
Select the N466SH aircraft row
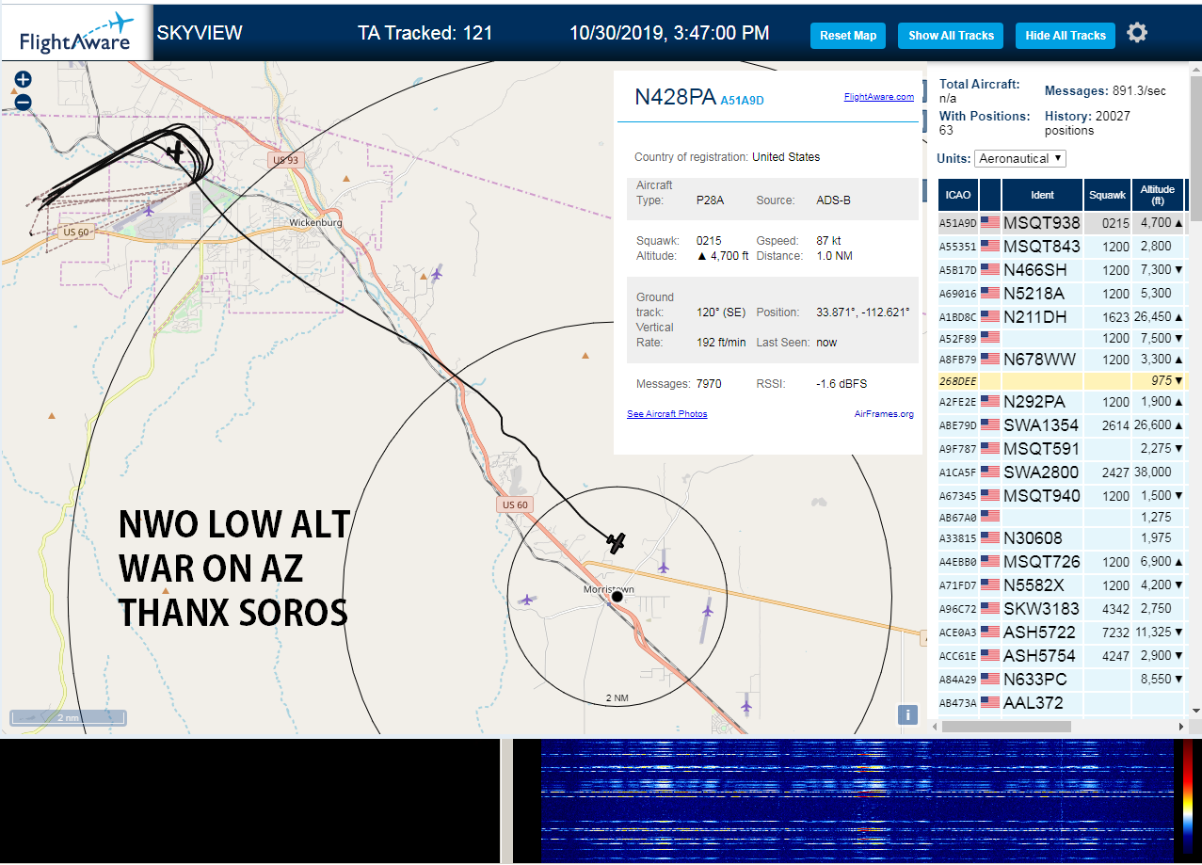click(1062, 270)
